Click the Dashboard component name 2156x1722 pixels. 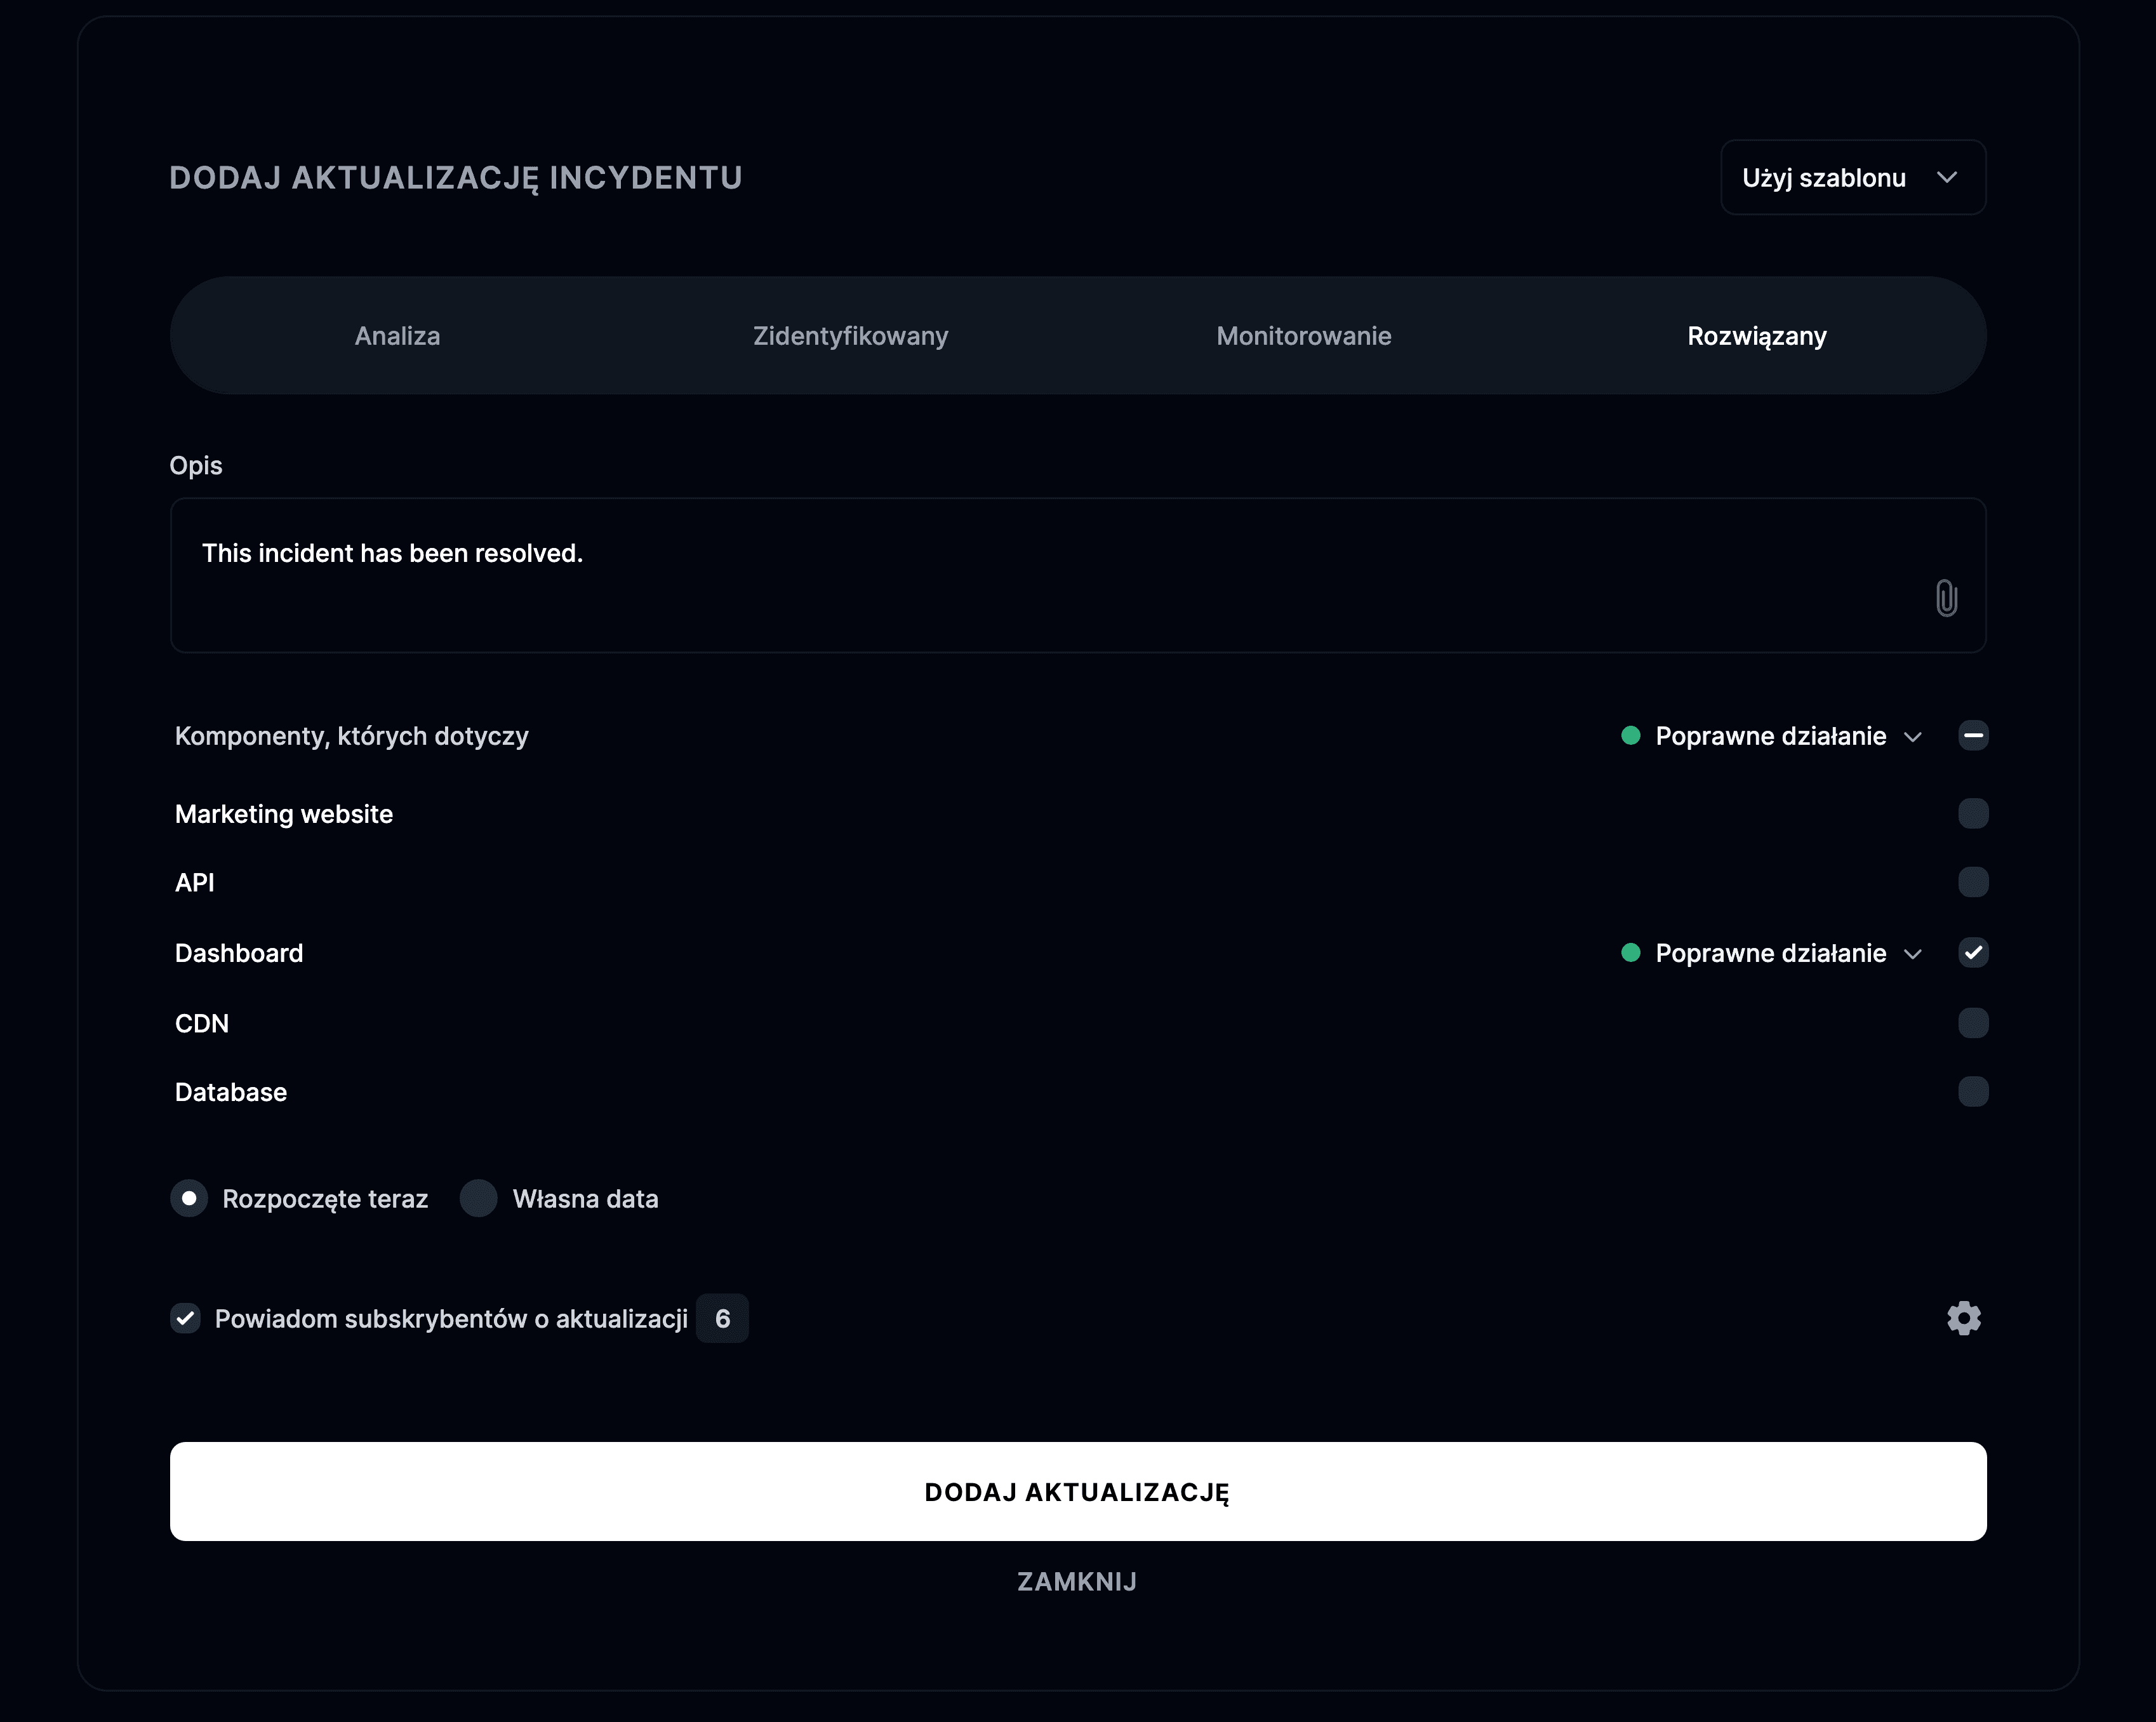[239, 953]
